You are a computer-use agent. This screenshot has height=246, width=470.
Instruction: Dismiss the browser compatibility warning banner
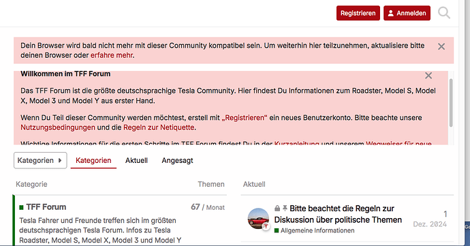tap(441, 46)
